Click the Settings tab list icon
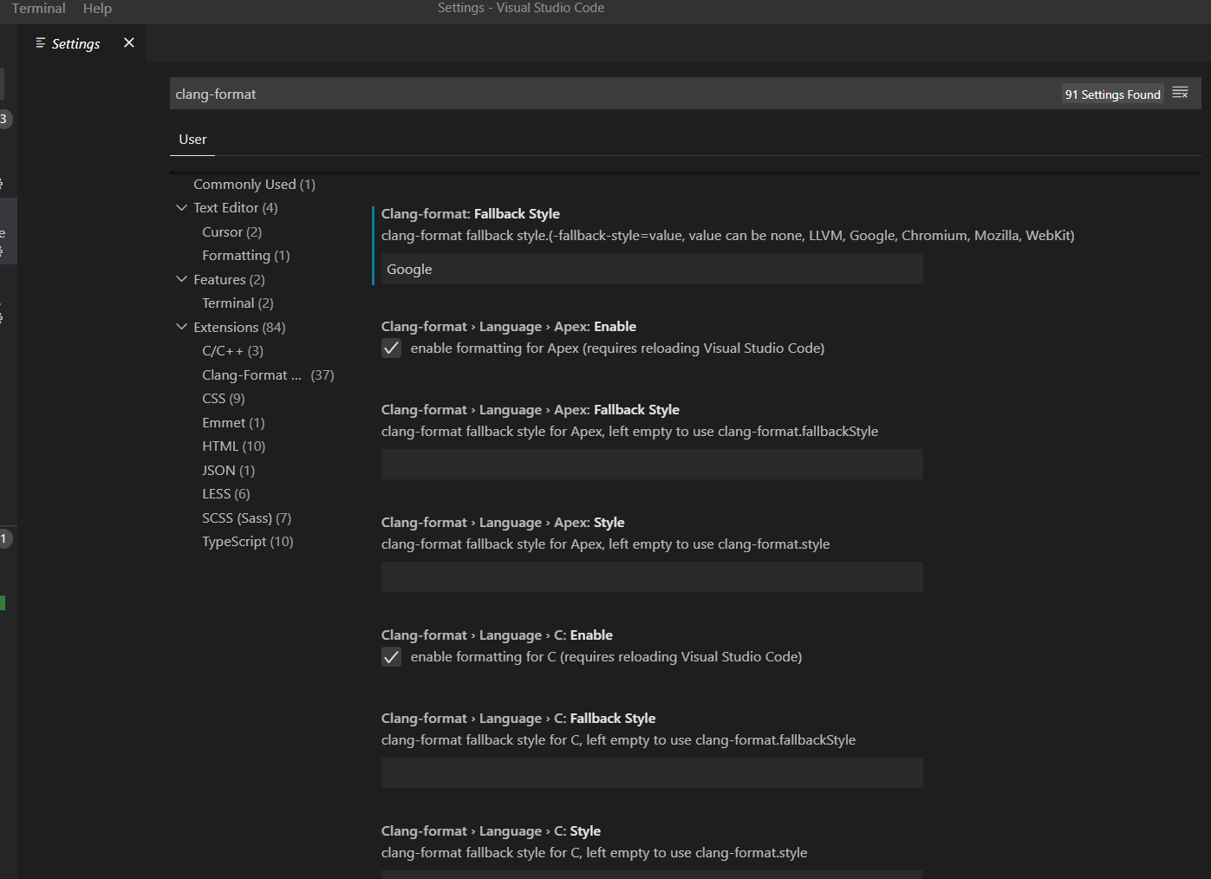This screenshot has height=879, width=1211. pyautogui.click(x=39, y=42)
